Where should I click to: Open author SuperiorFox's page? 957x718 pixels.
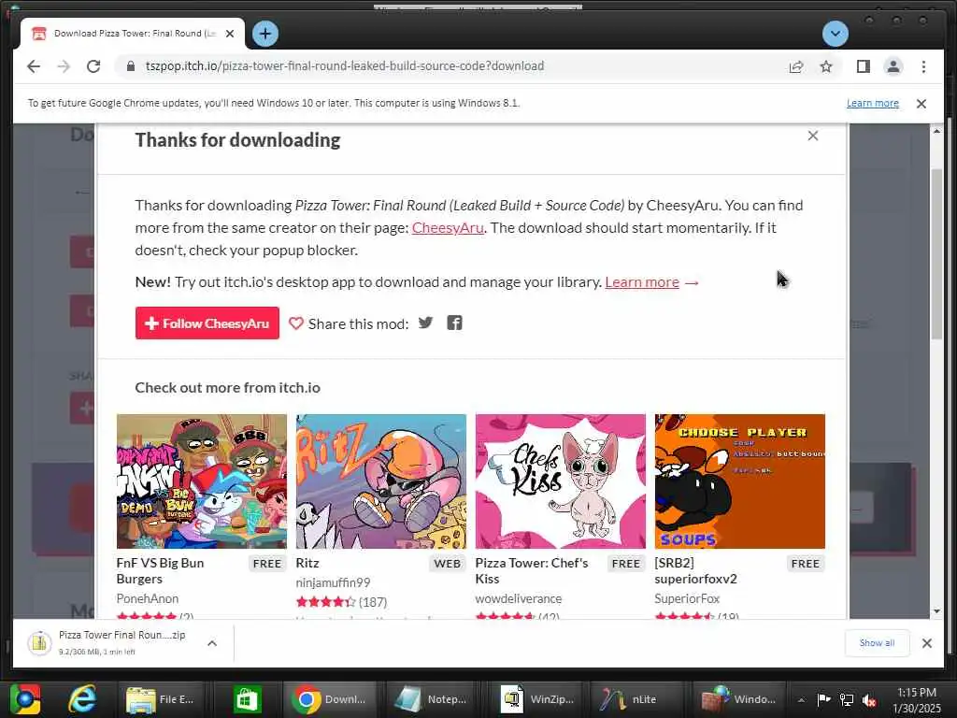[687, 598]
